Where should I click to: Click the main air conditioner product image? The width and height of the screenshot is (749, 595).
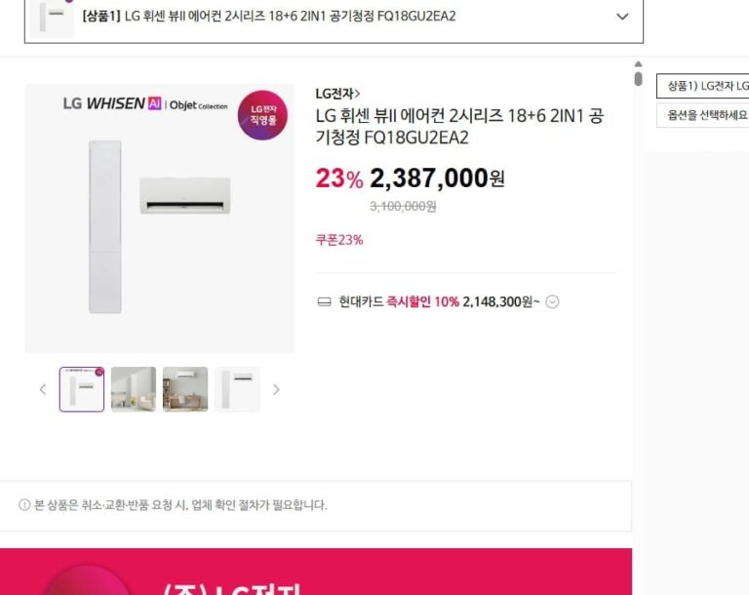tap(159, 218)
